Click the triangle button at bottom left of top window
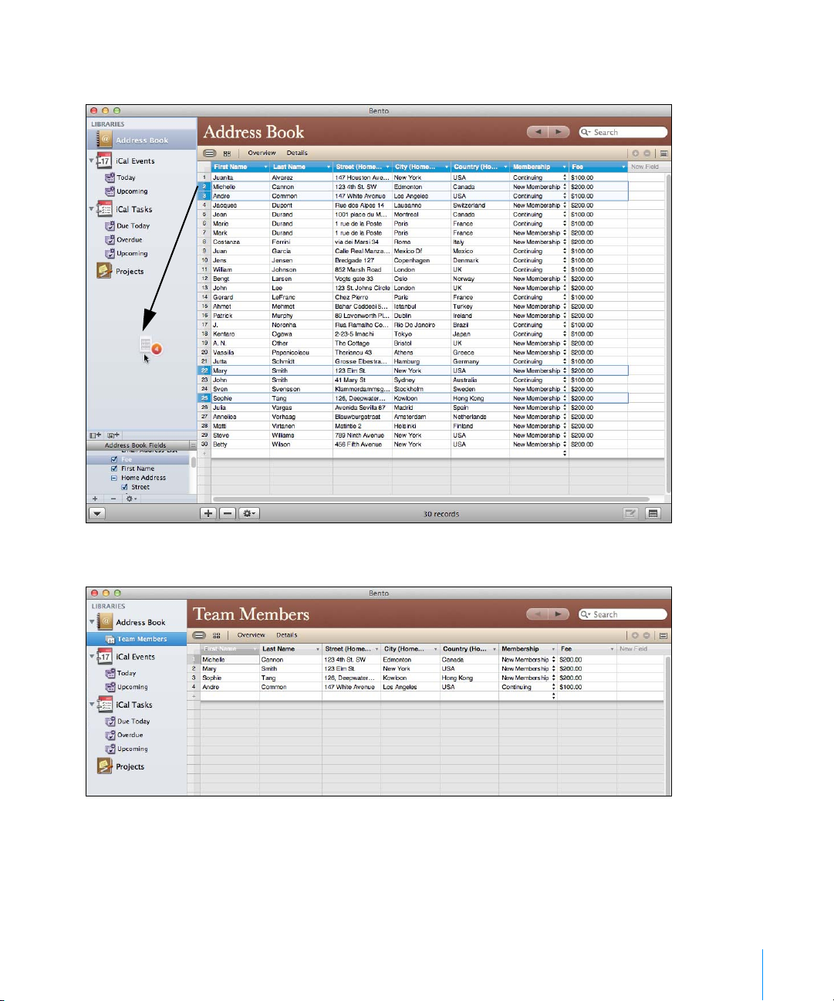Screen dimensions: 834x1001 pos(96,513)
